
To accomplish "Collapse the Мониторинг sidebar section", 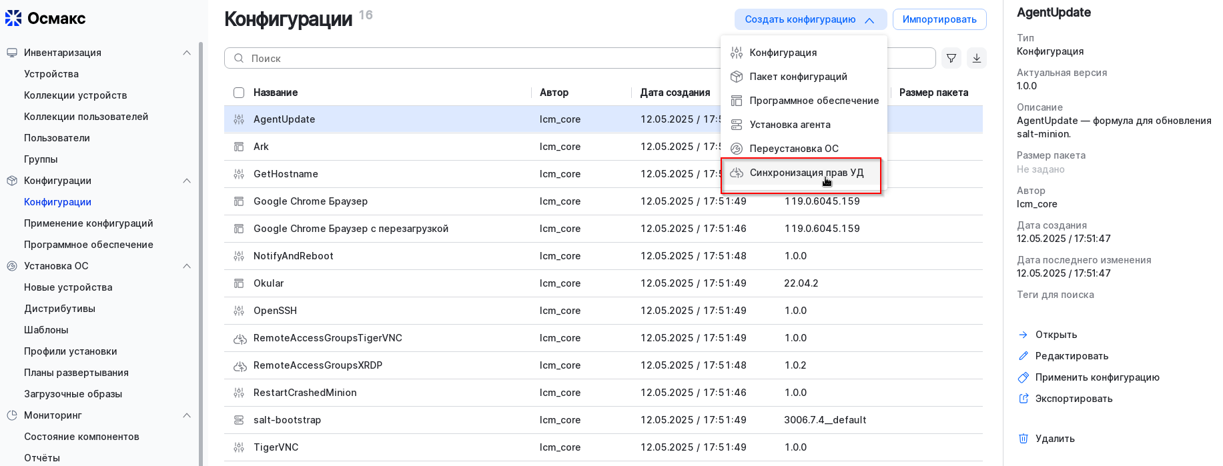I will click(x=187, y=415).
